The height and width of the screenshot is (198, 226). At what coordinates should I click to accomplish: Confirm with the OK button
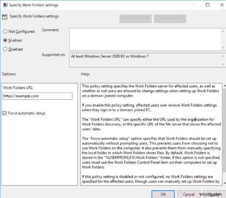click(x=163, y=194)
